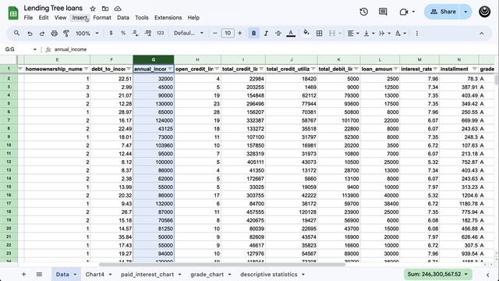Click the Share button

443,12
